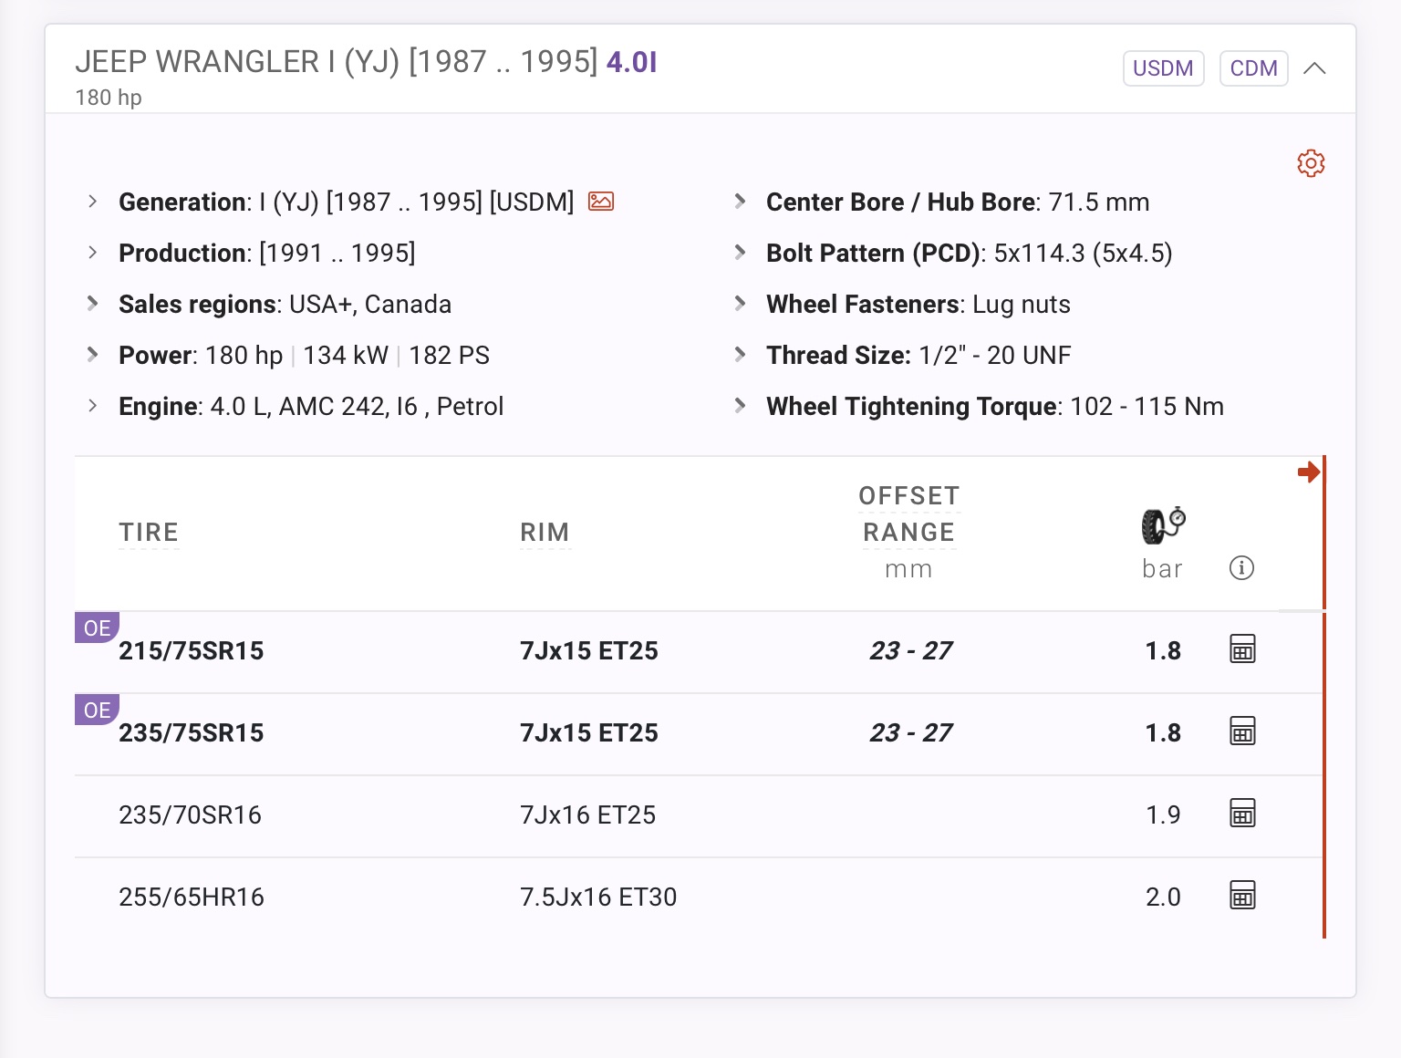Select tire size 255/65HR16
The height and width of the screenshot is (1058, 1401).
[192, 897]
